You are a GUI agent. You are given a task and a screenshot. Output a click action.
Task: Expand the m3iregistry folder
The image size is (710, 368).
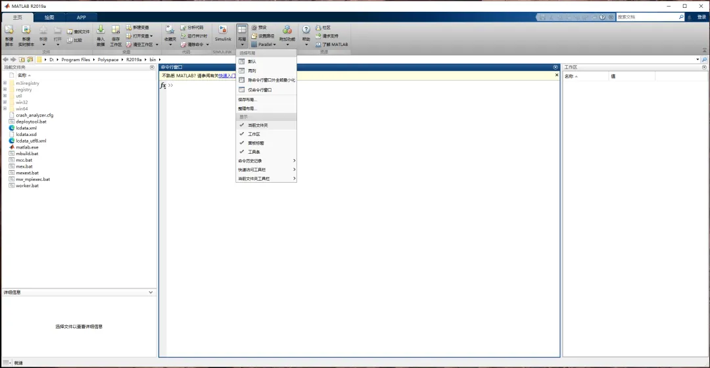[5, 83]
